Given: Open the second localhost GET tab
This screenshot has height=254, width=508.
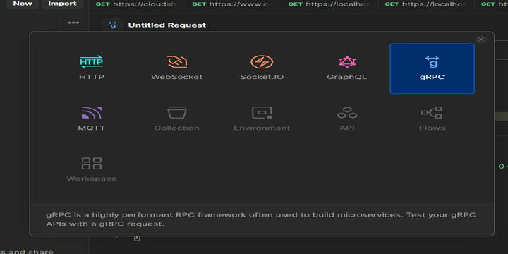Looking at the screenshot, I should pyautogui.click(x=426, y=4).
